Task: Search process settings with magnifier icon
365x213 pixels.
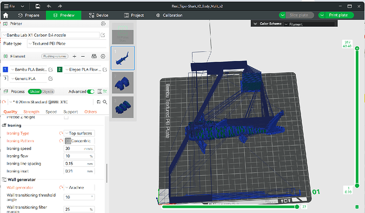Action: [x=105, y=102]
